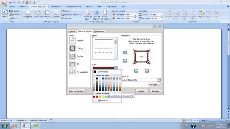
Task: Open Color de página icon
Action: [x=96, y=13]
